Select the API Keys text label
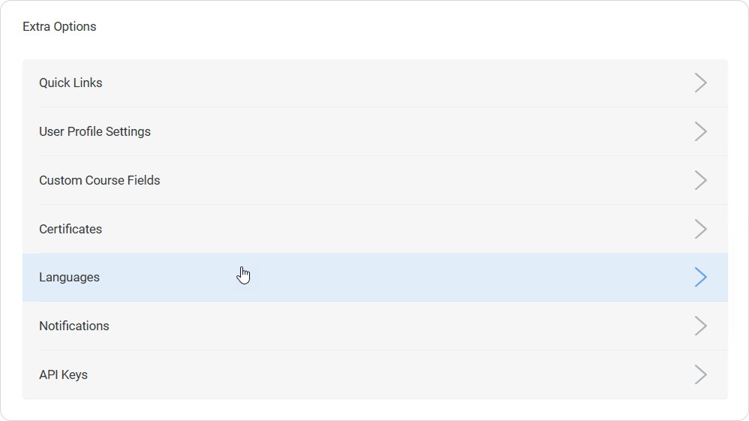 pos(63,374)
